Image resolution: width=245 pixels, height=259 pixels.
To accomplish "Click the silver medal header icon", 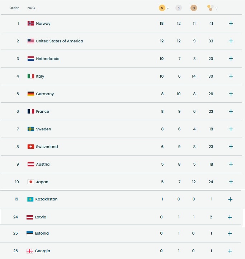I will coord(178,8).
